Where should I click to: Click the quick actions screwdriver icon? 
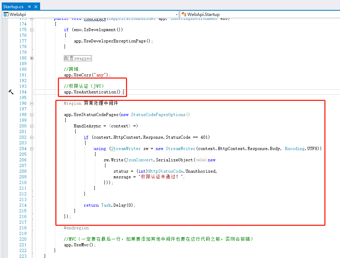11,92
